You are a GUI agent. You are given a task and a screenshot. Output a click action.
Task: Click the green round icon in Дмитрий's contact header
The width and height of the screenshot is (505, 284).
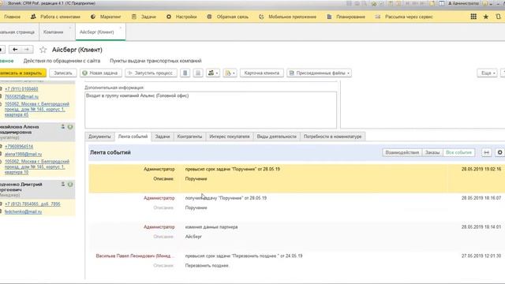click(x=70, y=185)
